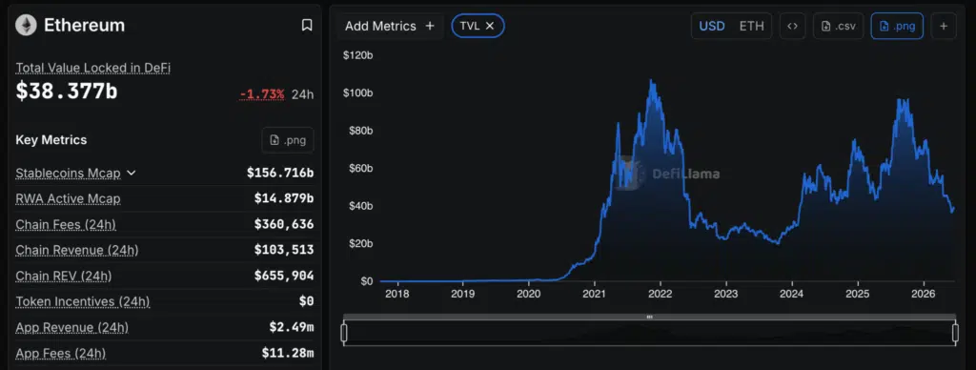Click the $100b y-axis label
976x370 pixels.
(358, 92)
